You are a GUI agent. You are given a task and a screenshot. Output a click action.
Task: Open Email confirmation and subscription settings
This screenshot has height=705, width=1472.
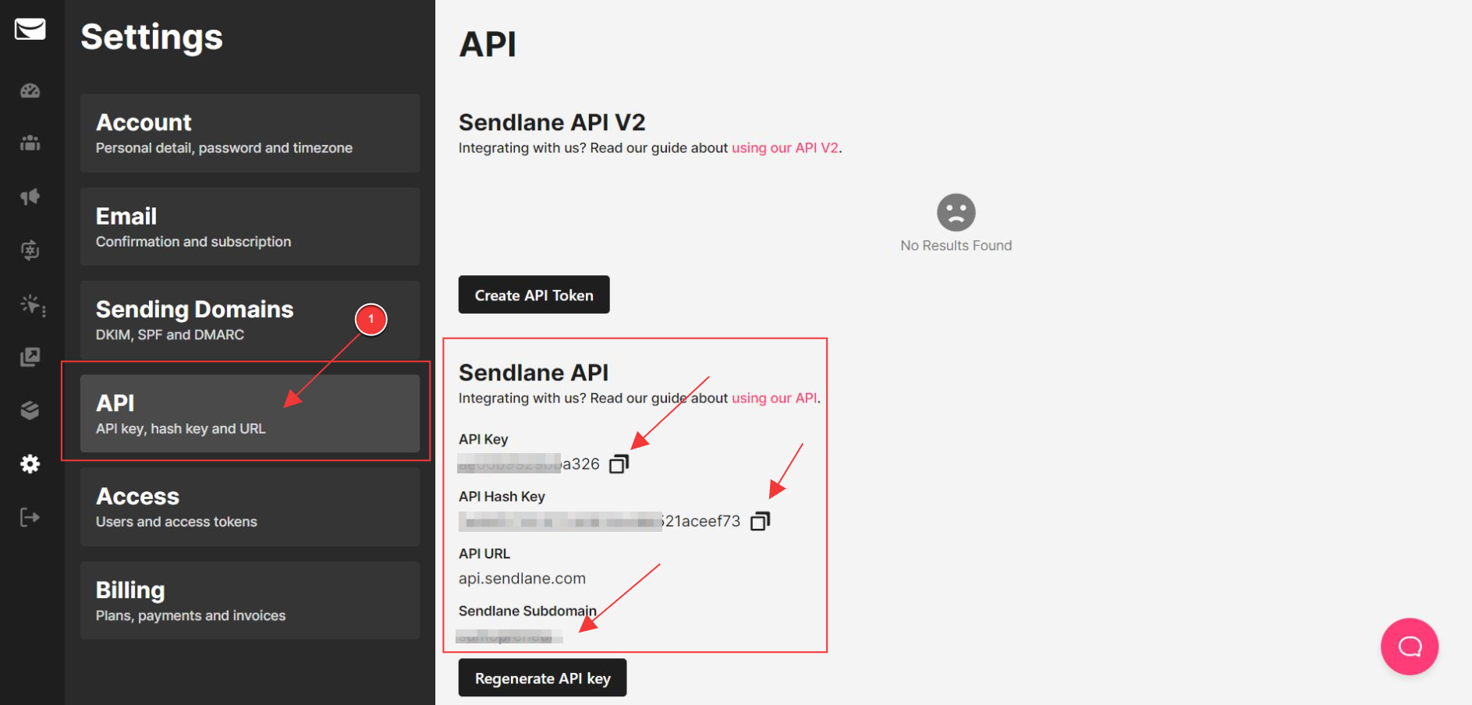tap(250, 227)
